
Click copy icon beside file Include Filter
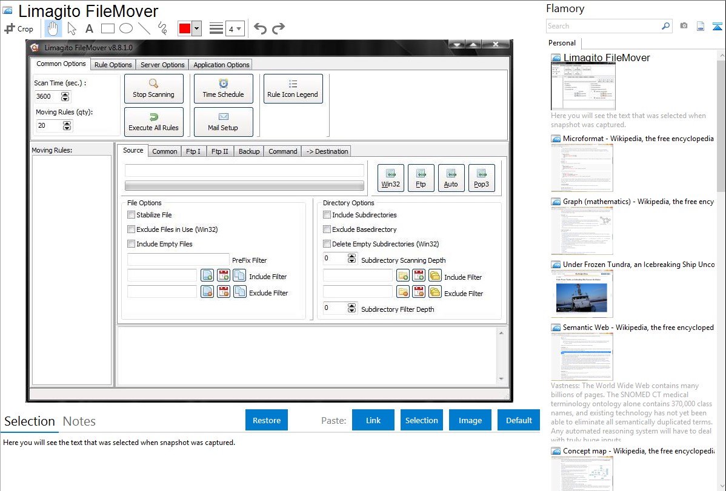click(240, 275)
